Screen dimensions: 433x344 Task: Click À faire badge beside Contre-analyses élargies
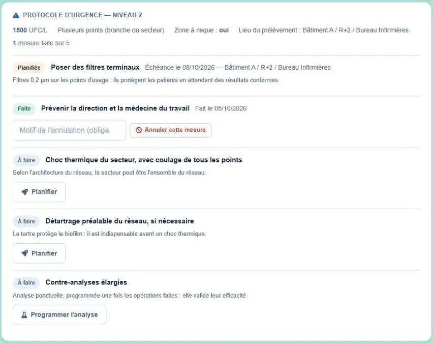pyautogui.click(x=26, y=282)
